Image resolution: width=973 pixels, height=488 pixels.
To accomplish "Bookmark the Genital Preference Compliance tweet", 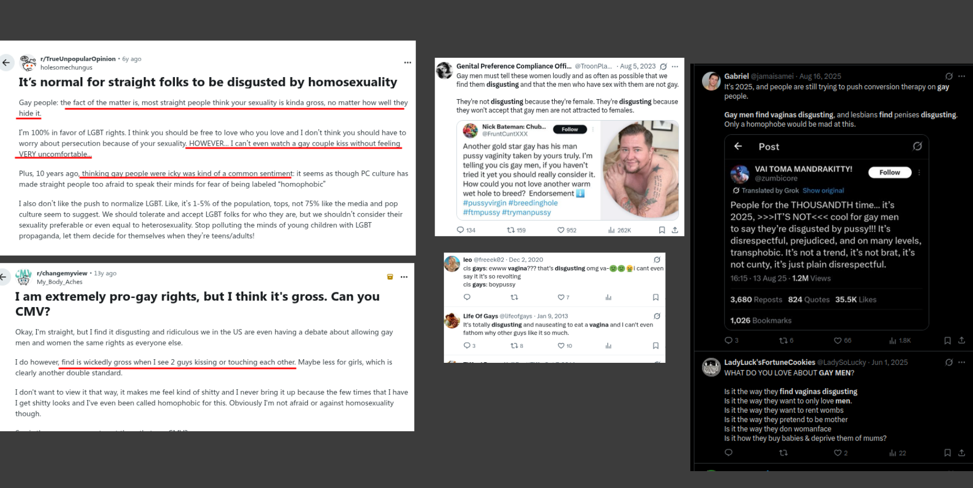I will [x=662, y=230].
